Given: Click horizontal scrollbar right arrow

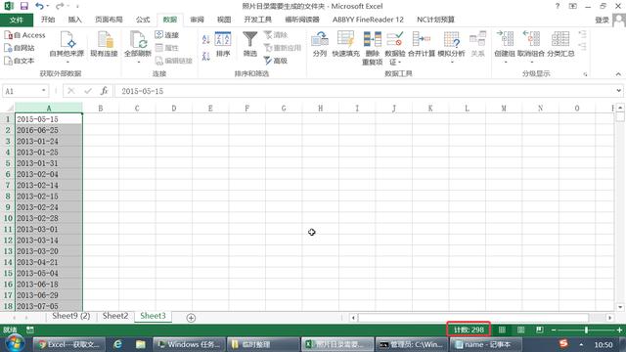Looking at the screenshot, I should point(610,318).
